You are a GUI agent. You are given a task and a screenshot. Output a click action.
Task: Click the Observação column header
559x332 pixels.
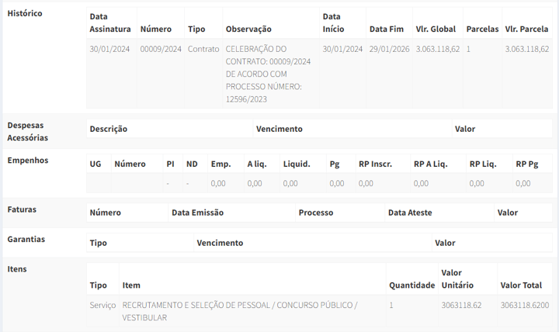coord(248,29)
